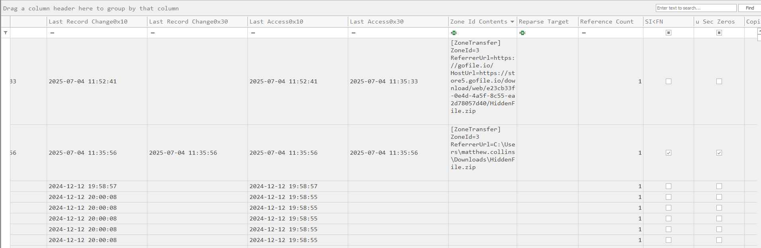
Task: Click the Last Access0x30 column header
Action: [377, 22]
